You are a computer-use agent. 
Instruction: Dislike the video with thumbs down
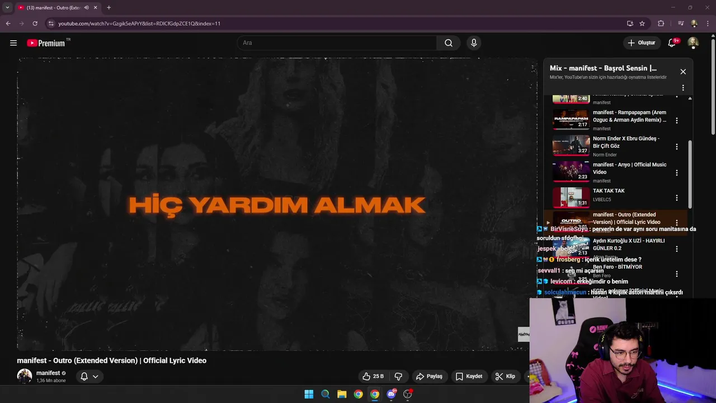(398, 376)
